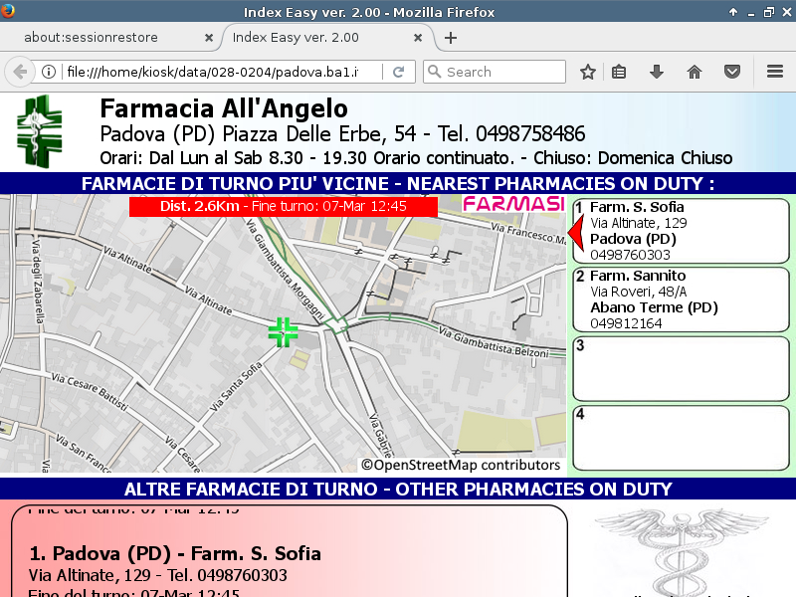This screenshot has width=796, height=597.
Task: Click the site information icon in address bar
Action: click(x=48, y=72)
